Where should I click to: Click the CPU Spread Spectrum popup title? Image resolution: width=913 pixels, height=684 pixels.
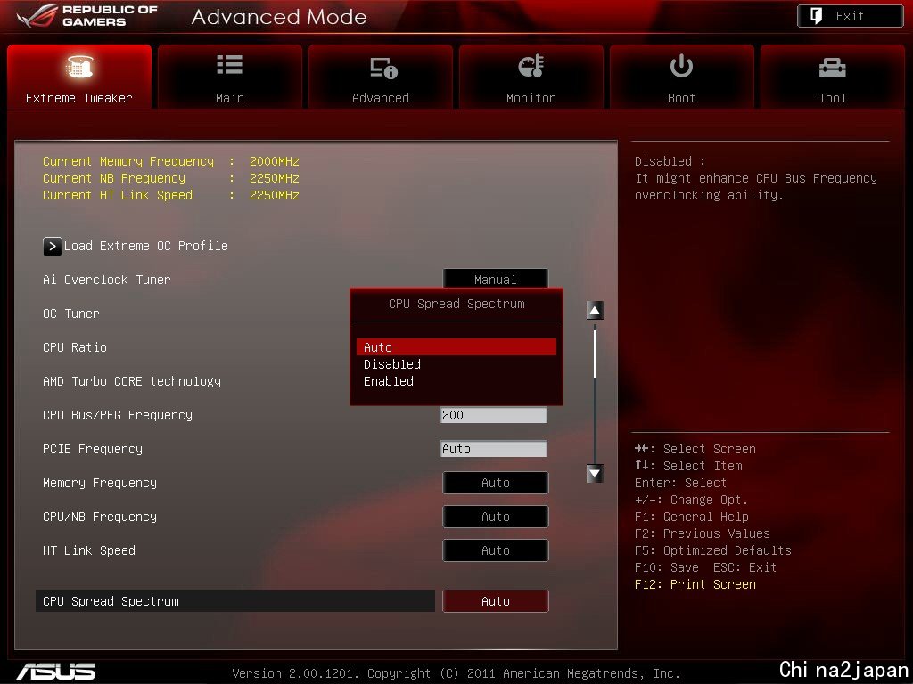[456, 304]
